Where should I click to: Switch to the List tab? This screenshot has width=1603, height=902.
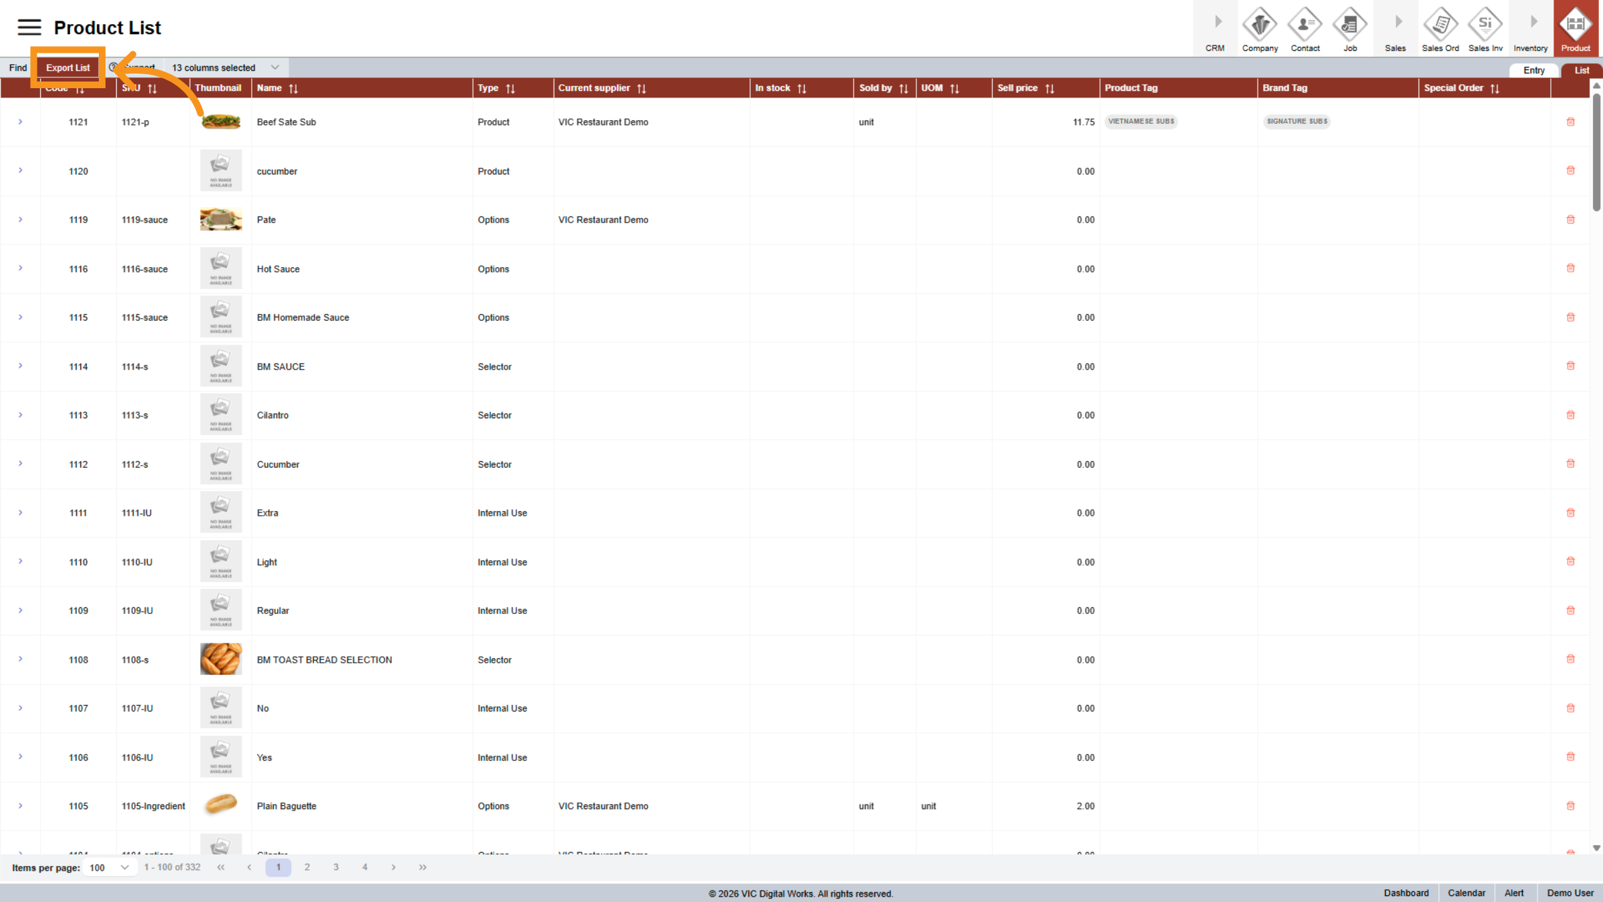1582,69
